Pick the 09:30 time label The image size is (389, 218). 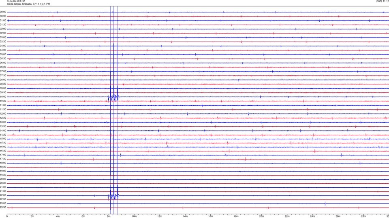point(3,92)
